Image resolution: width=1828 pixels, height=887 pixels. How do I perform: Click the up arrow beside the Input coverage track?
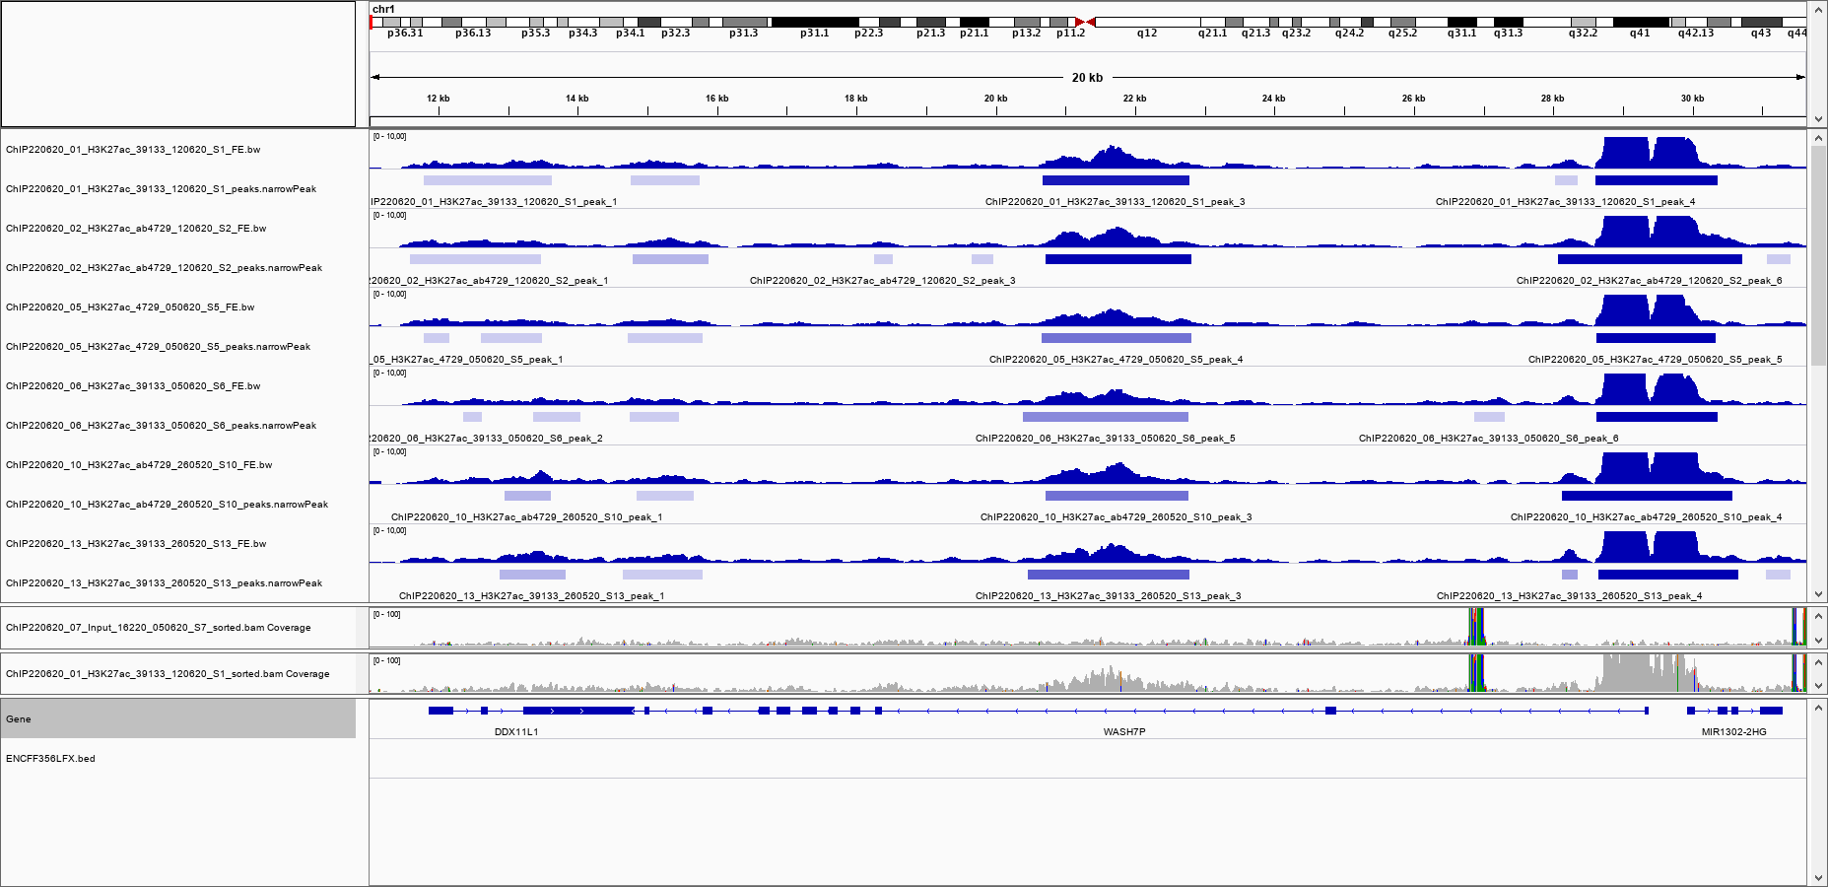pos(1818,615)
